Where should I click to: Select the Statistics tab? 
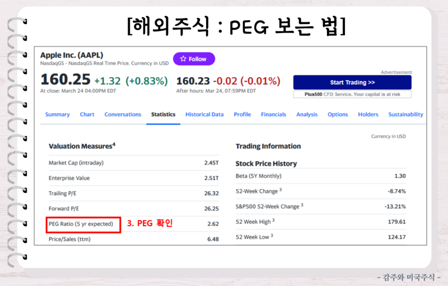coord(163,115)
